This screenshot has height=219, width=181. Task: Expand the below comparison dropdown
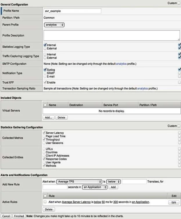tap(114, 182)
